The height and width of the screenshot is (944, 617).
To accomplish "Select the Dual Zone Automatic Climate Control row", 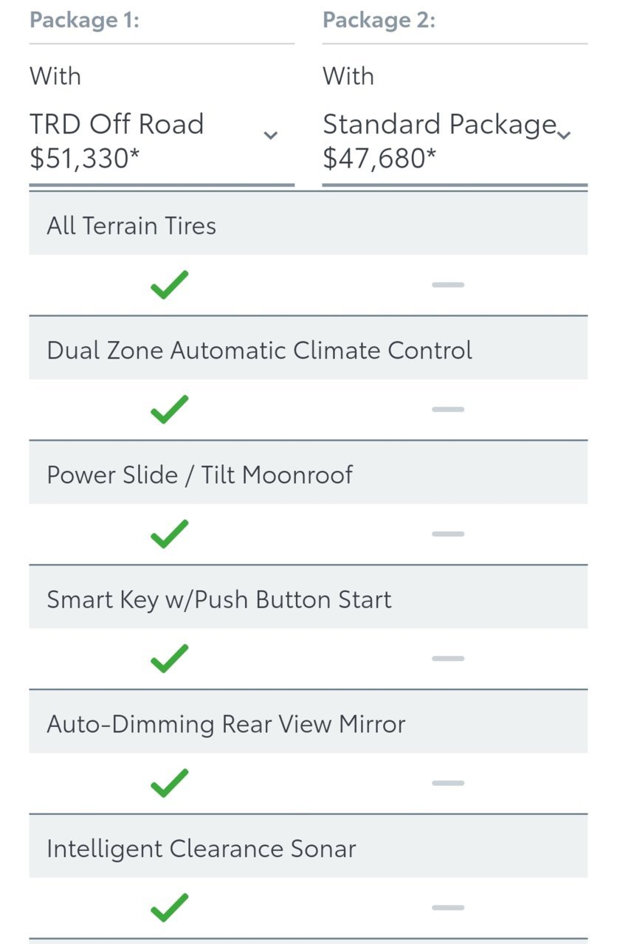I will 308,349.
